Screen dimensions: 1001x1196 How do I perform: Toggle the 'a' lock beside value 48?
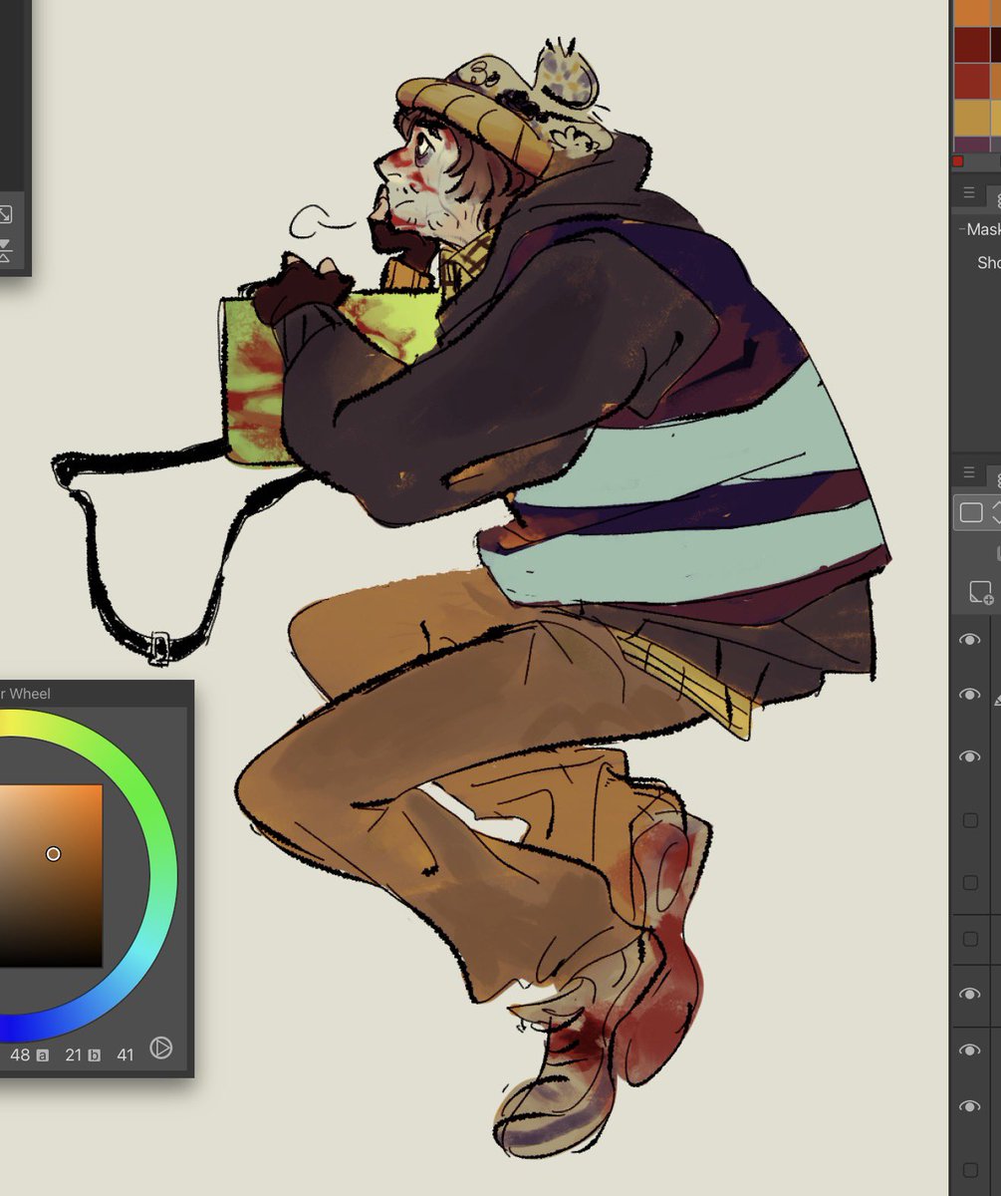(43, 1054)
